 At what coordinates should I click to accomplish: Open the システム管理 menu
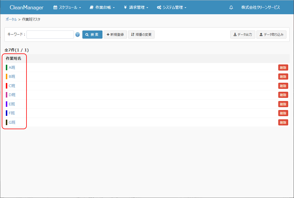pyautogui.click(x=171, y=8)
